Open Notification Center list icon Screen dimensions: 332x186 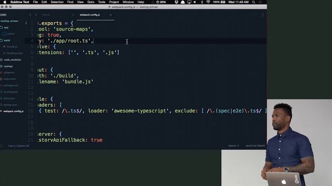[x=260, y=2]
